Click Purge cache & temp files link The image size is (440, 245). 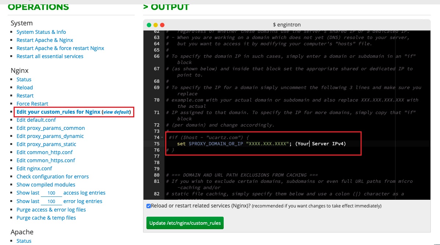[46, 218]
